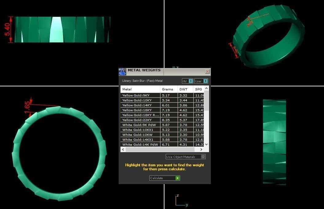Screen dimensions: 324x209
Task: Select Yellow Gold:14KY row
Action: 162,105
